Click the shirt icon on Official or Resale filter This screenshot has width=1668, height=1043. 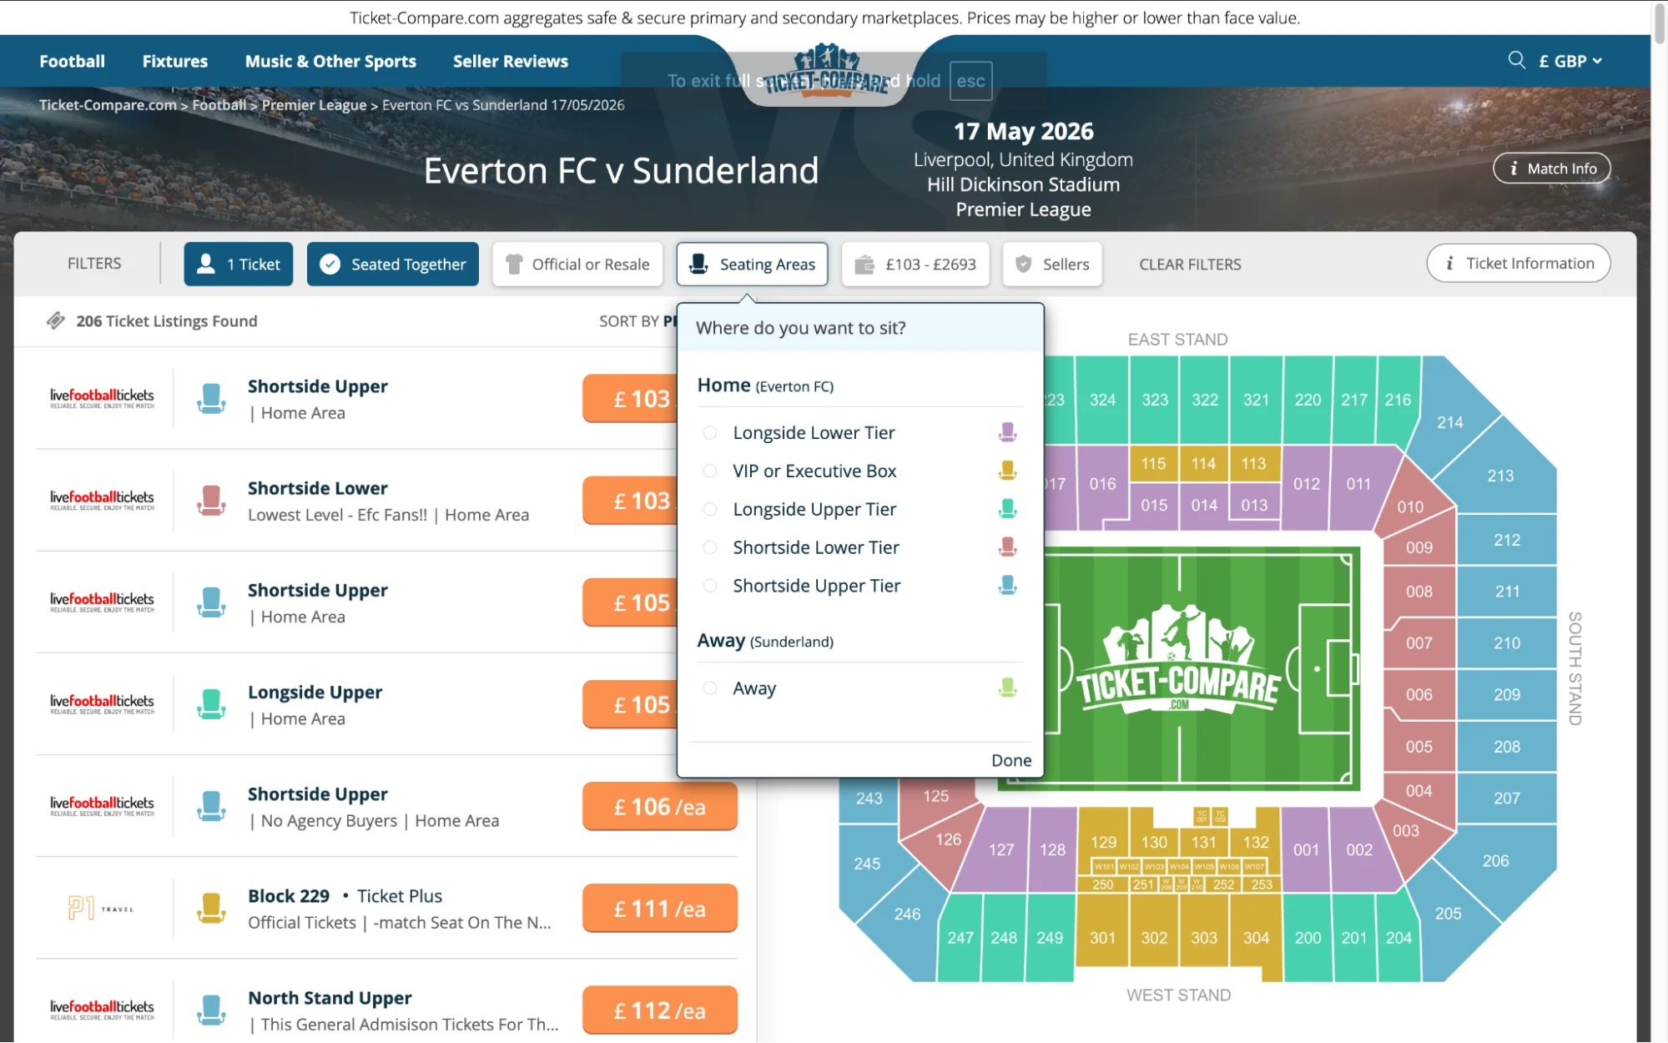pos(512,264)
